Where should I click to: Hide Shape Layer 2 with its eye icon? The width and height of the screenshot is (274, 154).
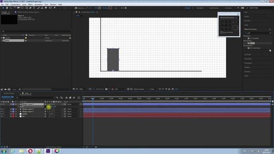2,109
